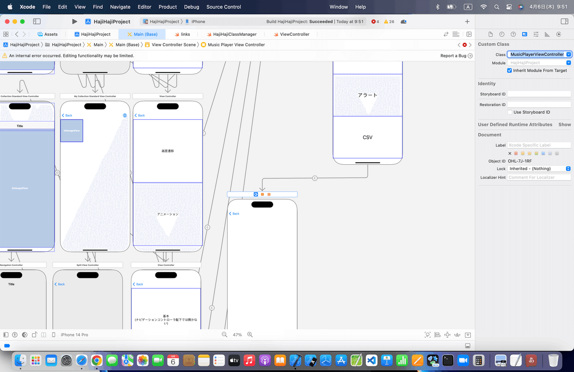Click Report a Bug
Viewport: 574px width, 372px height.
456,56
